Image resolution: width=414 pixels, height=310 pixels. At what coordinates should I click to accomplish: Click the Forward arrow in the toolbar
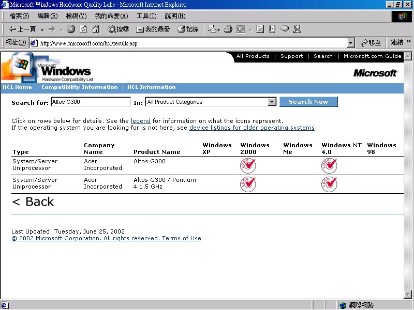pos(52,29)
